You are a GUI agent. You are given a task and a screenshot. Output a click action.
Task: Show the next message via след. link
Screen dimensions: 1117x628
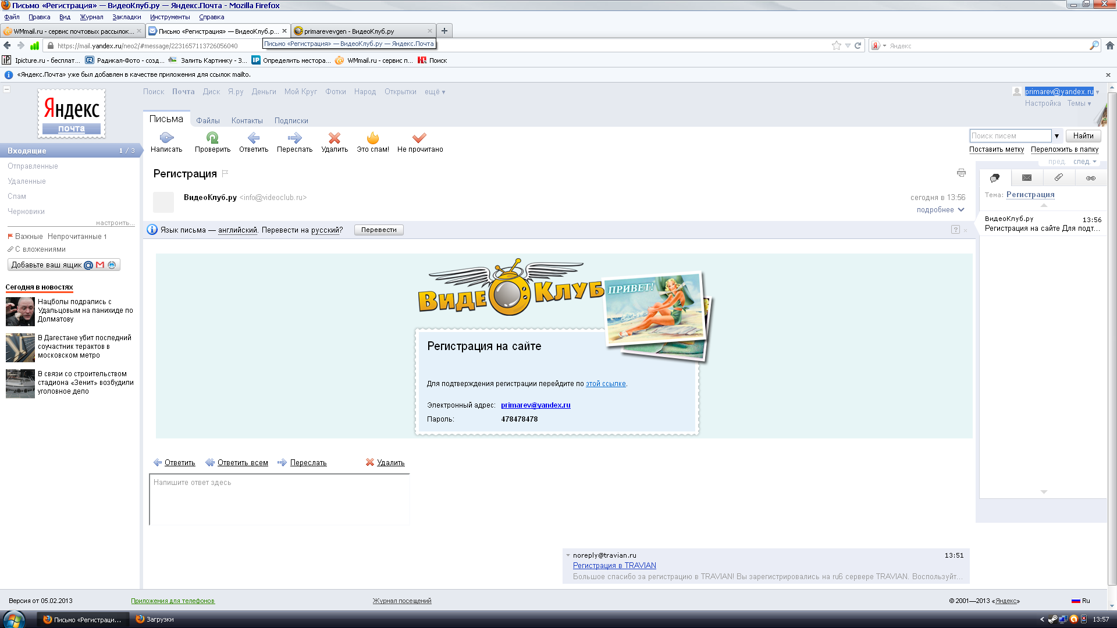(1084, 162)
